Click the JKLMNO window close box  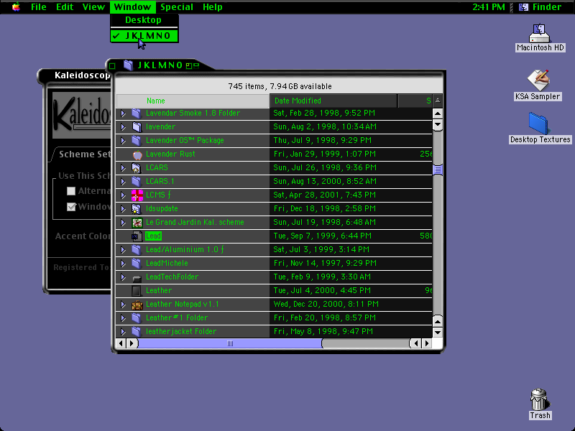tap(113, 66)
